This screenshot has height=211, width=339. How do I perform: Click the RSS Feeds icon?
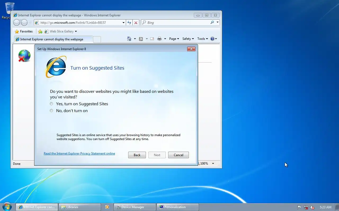(141, 39)
